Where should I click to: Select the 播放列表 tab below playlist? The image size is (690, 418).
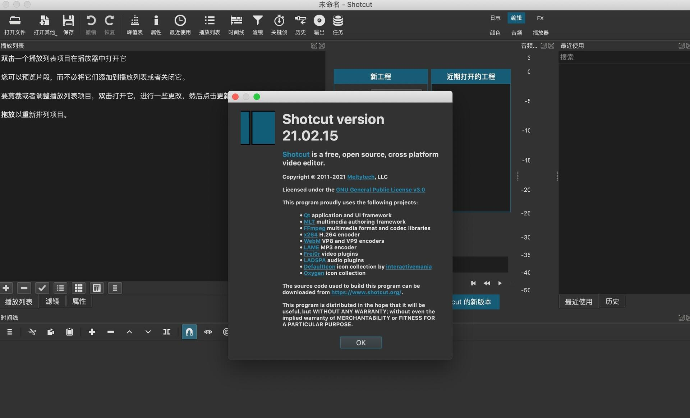pos(19,302)
